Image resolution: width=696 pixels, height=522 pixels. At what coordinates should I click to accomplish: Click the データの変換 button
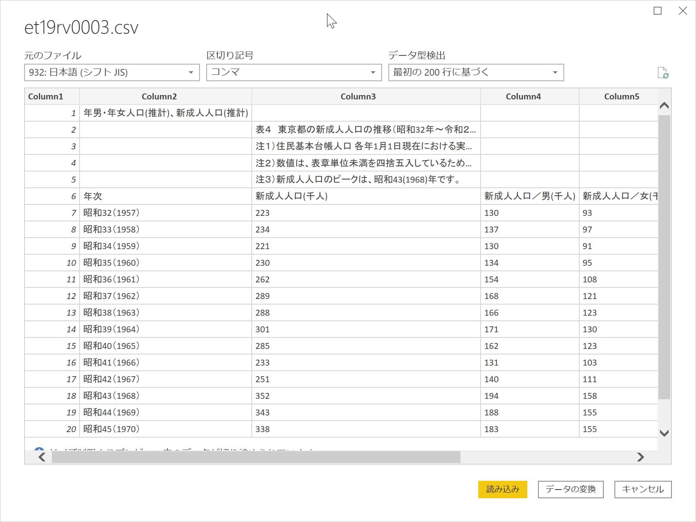(x=570, y=490)
